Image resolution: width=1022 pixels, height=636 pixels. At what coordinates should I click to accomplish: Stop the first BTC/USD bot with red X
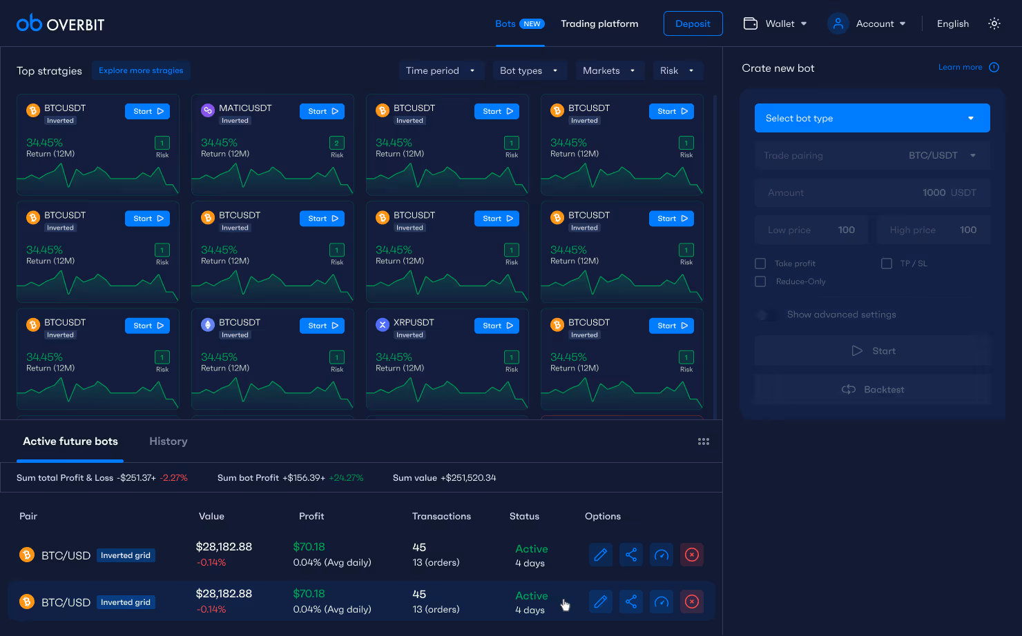coord(692,555)
